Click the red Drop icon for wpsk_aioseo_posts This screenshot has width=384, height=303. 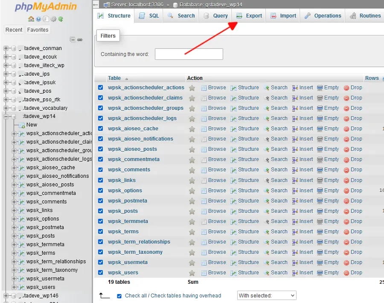click(x=346, y=150)
